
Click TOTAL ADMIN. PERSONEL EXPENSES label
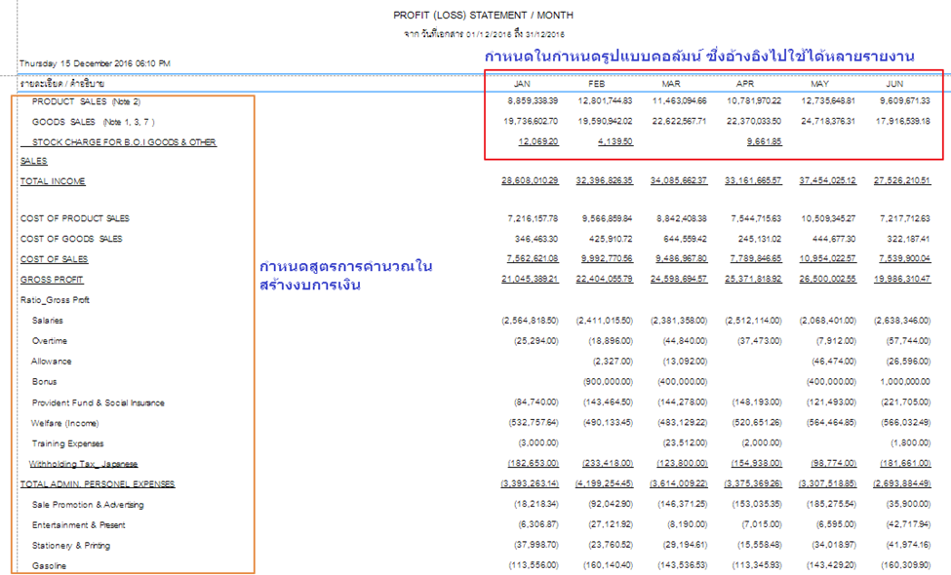point(98,483)
